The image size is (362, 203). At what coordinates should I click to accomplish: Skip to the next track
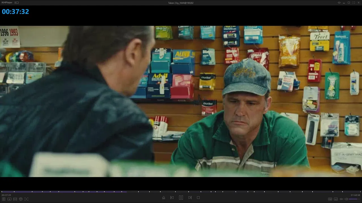click(190, 198)
